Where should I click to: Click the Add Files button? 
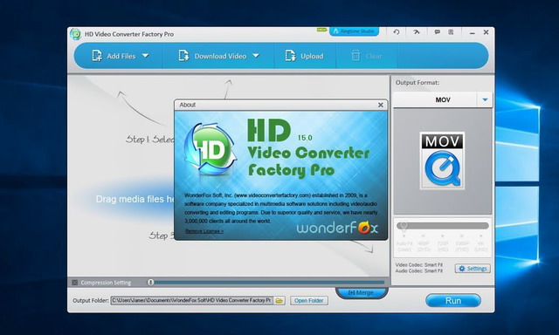click(114, 56)
